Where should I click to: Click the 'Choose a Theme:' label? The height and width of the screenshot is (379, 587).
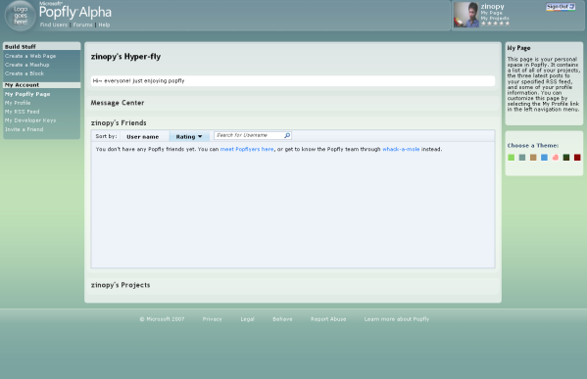click(533, 146)
